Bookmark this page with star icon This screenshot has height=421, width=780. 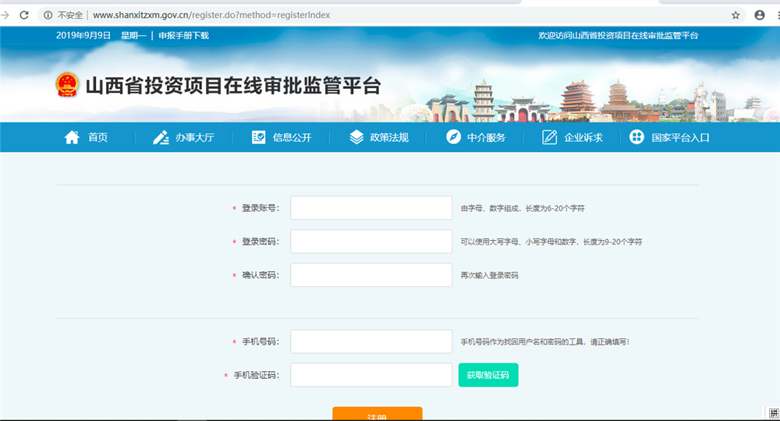click(736, 15)
